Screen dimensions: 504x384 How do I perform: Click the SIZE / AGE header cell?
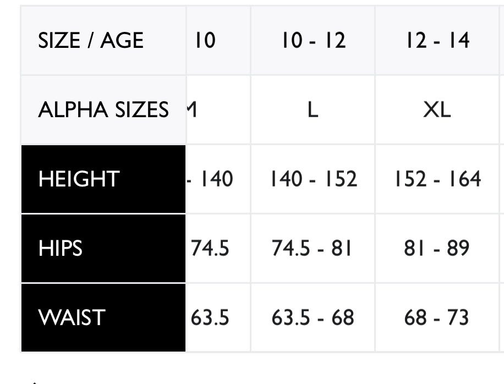[x=91, y=41]
